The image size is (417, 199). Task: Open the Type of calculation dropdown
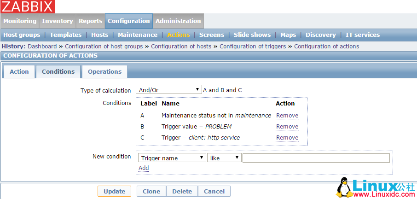pos(168,90)
